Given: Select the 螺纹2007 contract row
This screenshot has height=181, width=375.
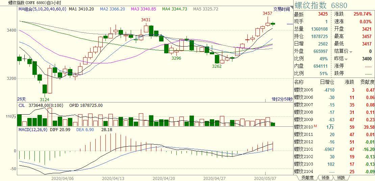Looking at the screenshot, I should (334, 105).
